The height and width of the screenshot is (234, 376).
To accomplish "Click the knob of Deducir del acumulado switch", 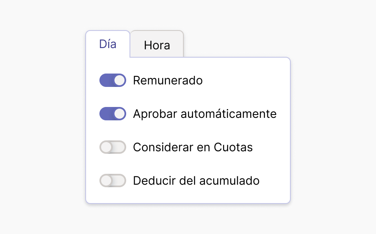I will (x=106, y=181).
